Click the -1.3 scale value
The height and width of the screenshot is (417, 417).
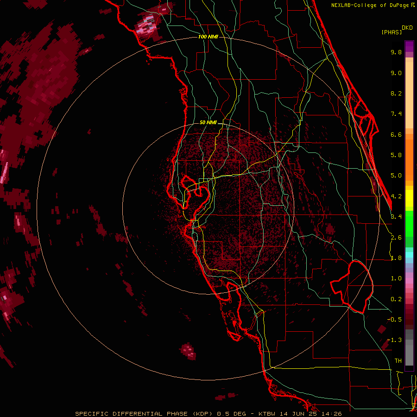[394, 340]
